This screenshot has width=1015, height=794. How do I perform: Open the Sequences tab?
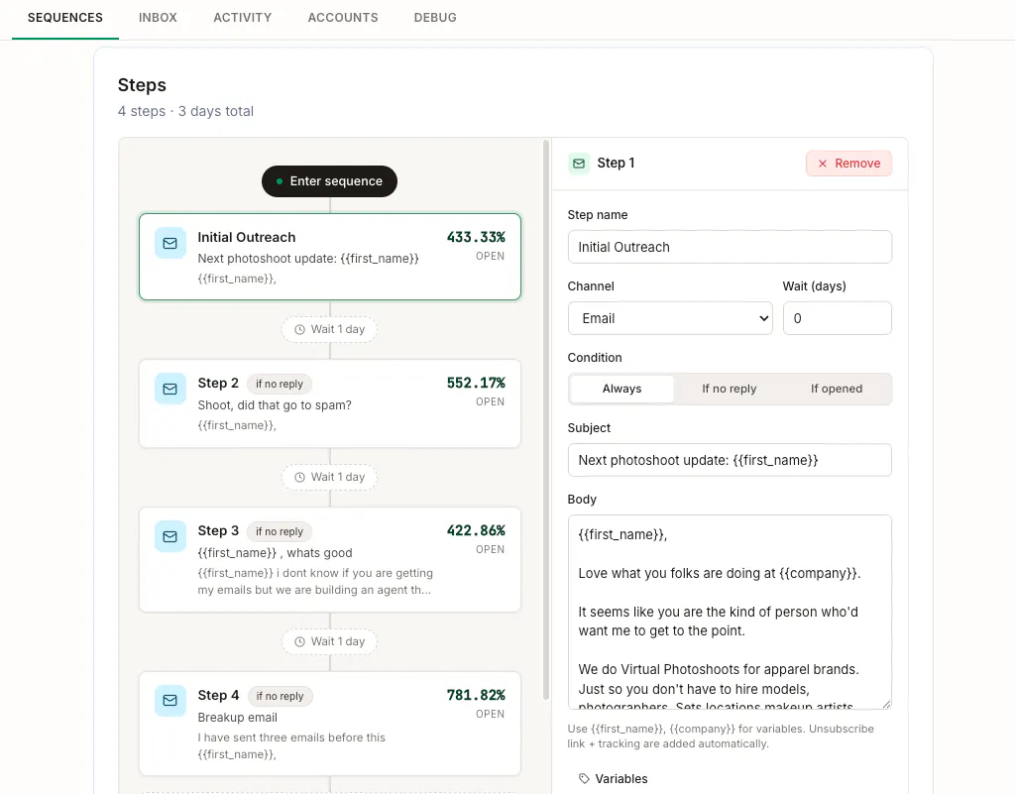click(64, 18)
